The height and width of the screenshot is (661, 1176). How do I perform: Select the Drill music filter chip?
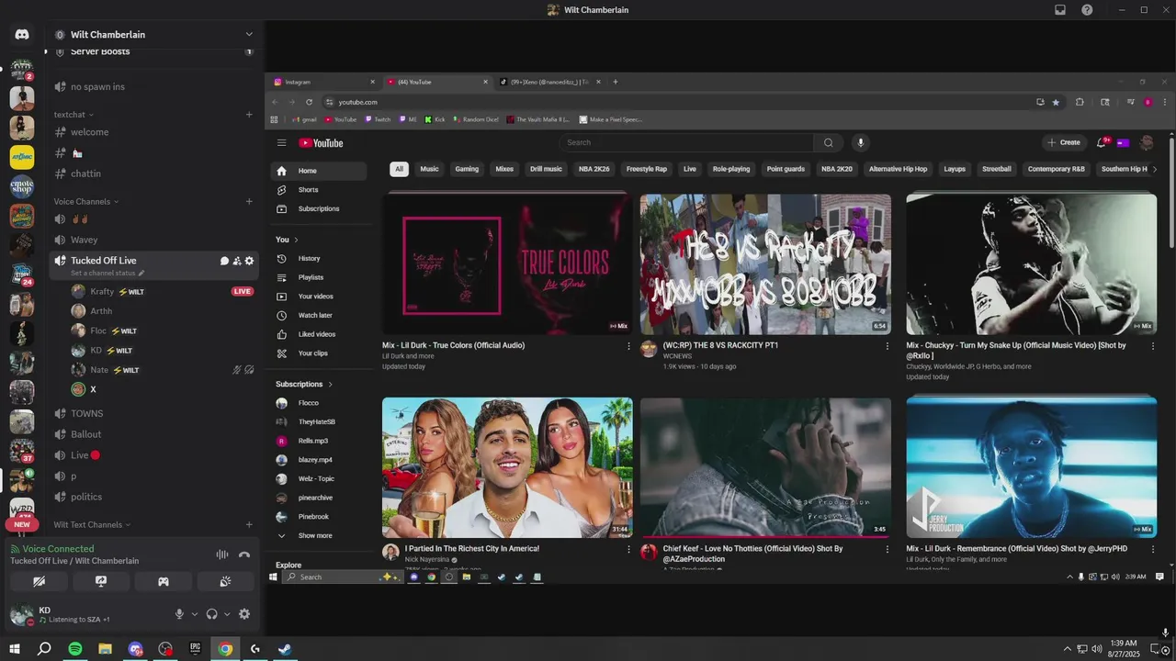(546, 169)
